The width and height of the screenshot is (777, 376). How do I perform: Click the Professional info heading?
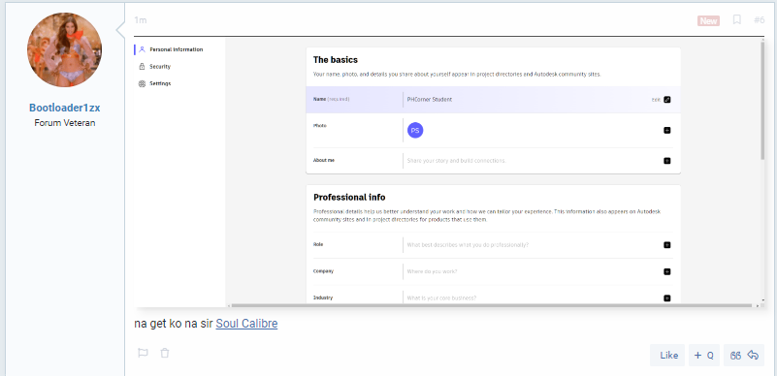[x=349, y=198]
